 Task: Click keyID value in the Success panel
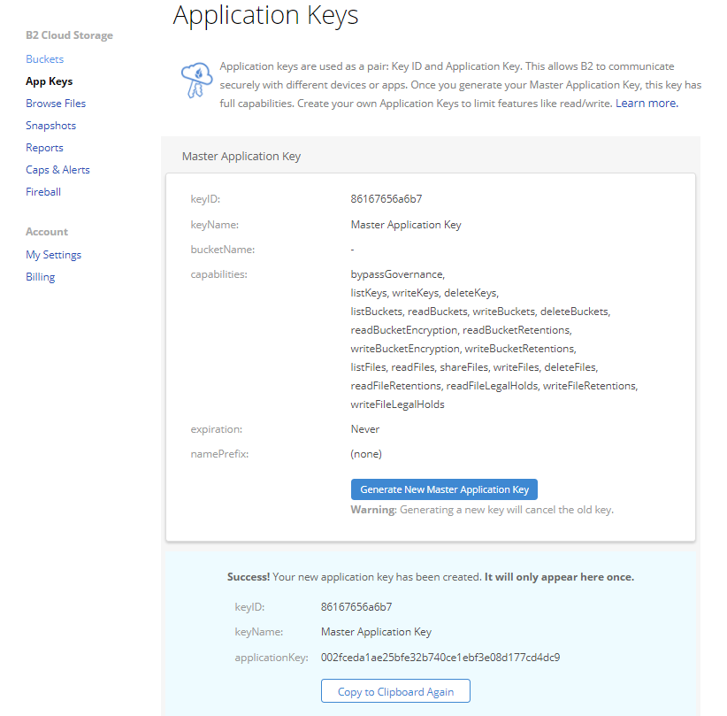356,607
